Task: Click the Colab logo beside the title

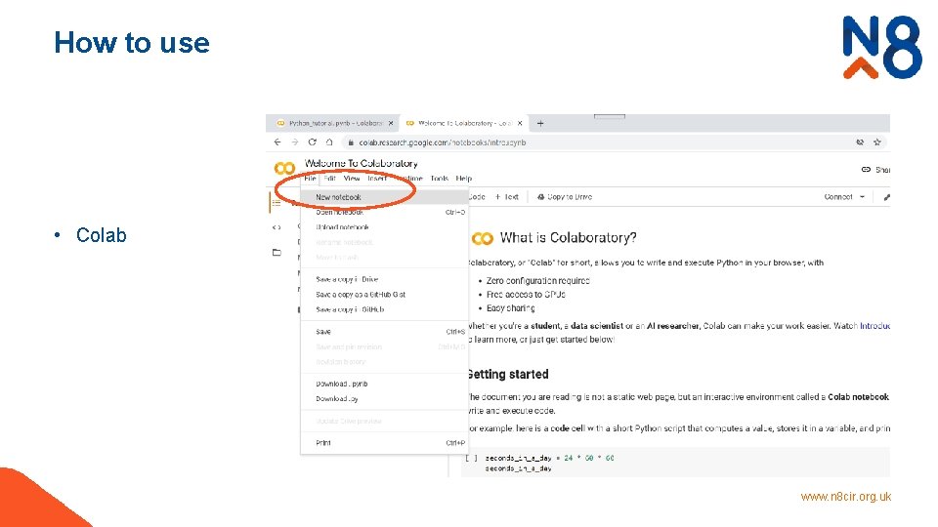Action: [284, 169]
